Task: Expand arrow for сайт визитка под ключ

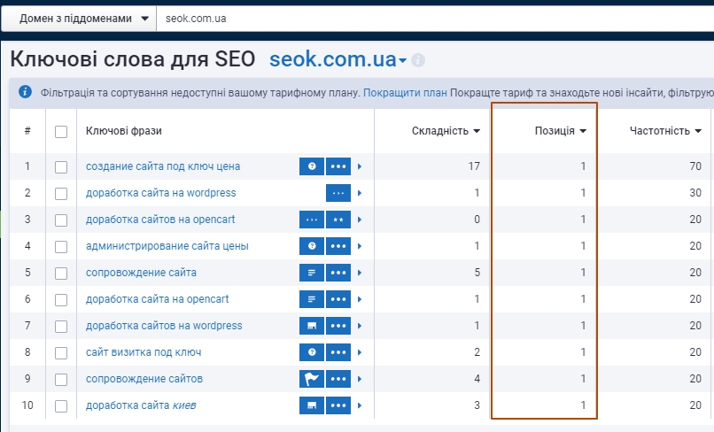Action: 360,352
